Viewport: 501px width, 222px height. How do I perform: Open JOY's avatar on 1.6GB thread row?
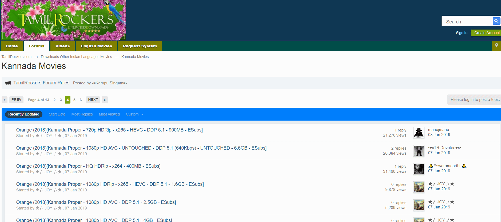pyautogui.click(x=419, y=187)
